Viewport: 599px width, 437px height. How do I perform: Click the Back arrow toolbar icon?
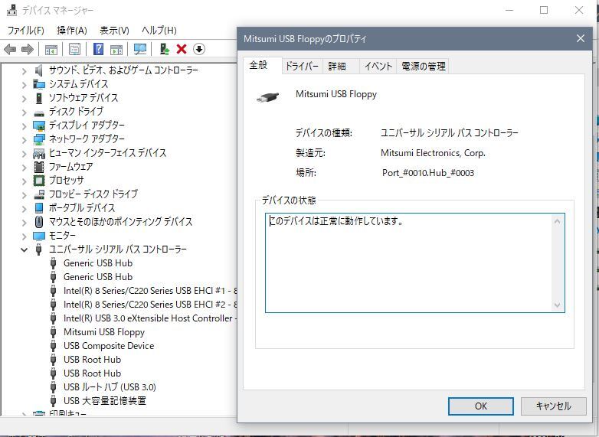tap(9, 49)
